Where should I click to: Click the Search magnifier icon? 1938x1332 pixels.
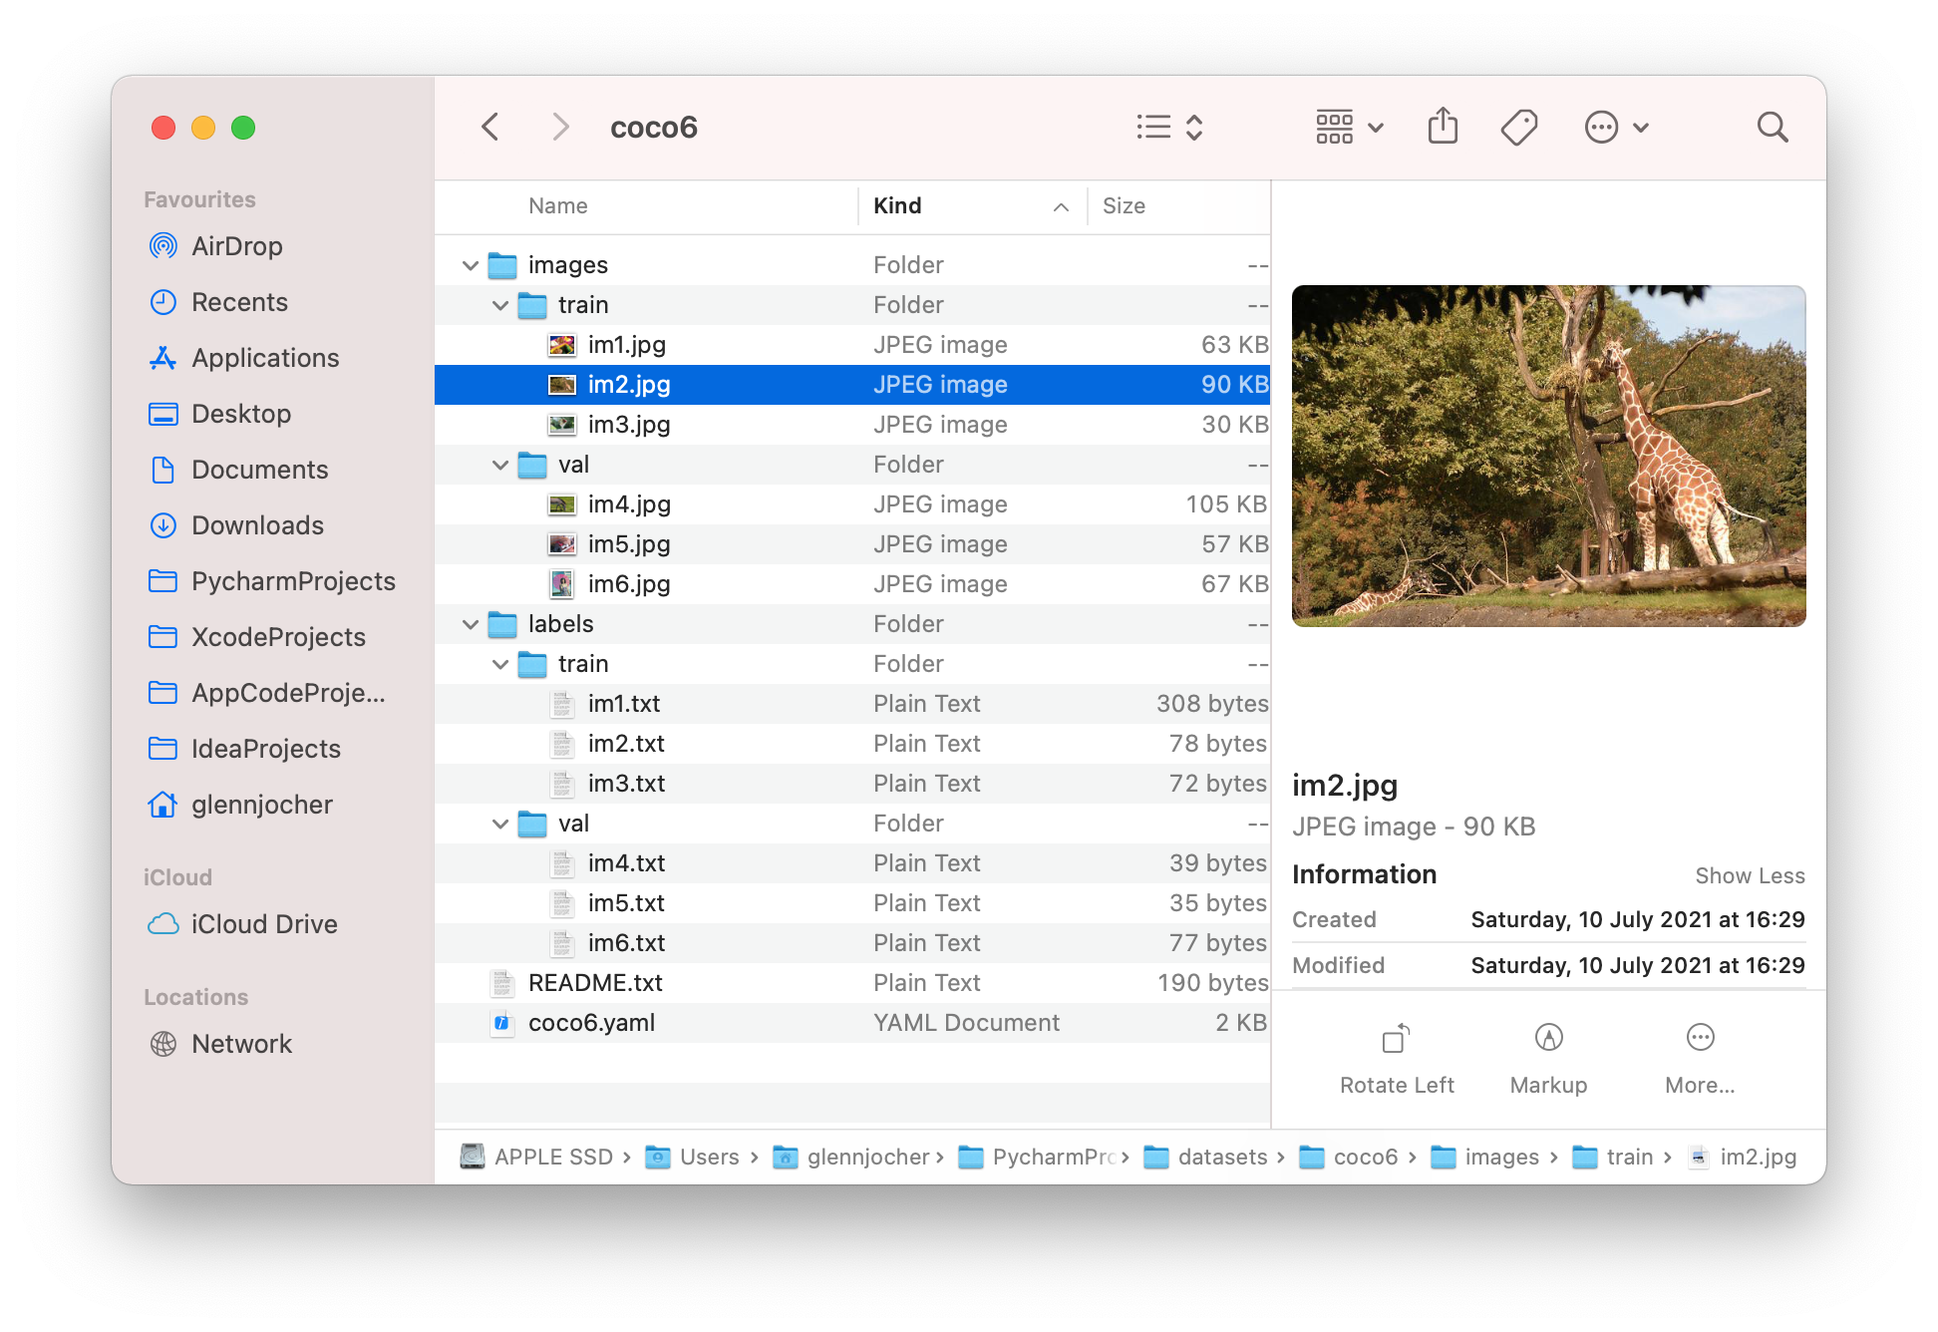(1772, 127)
